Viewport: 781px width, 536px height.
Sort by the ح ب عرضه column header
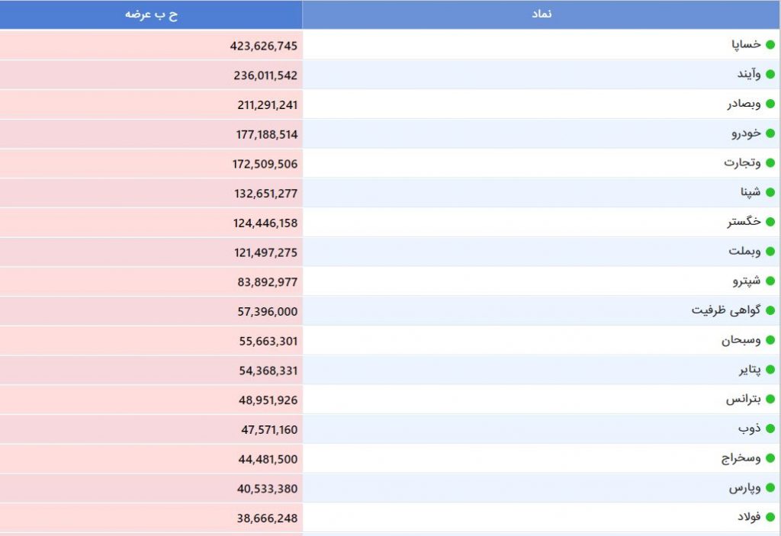pyautogui.click(x=151, y=14)
